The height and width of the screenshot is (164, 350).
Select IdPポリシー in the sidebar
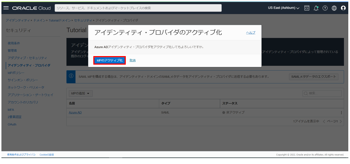click(16, 73)
